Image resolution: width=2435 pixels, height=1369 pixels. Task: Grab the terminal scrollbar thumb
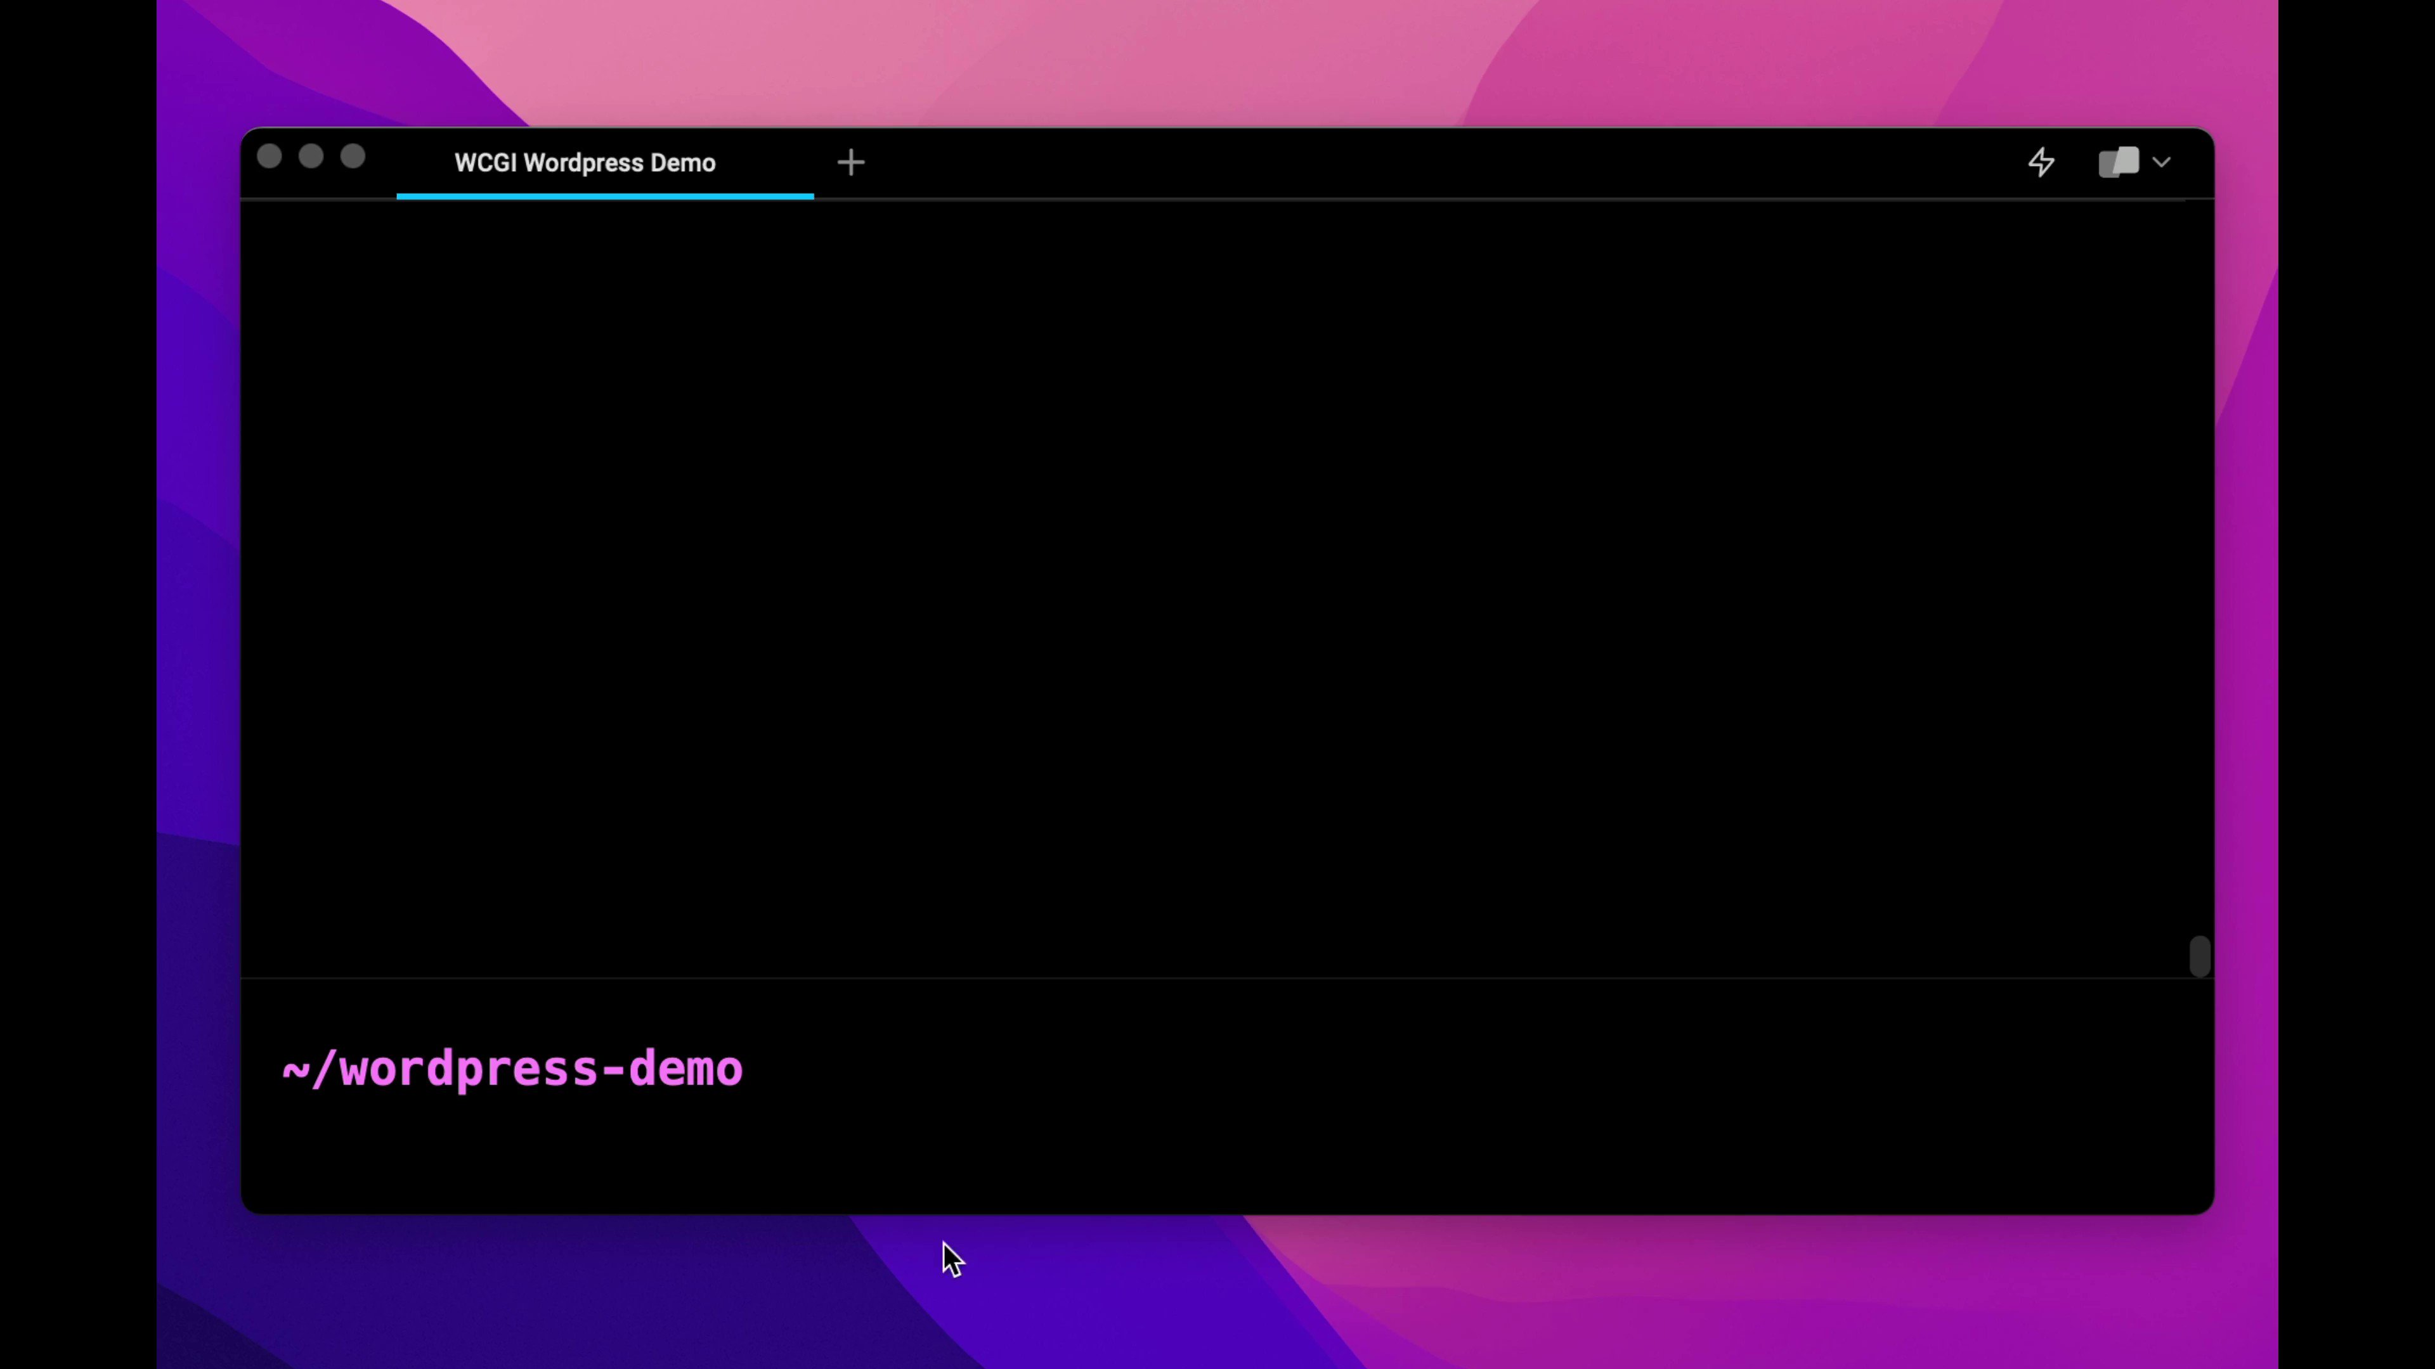[x=2200, y=956]
